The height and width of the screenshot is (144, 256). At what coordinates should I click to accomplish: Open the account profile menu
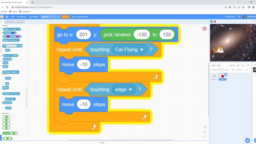[249, 17]
